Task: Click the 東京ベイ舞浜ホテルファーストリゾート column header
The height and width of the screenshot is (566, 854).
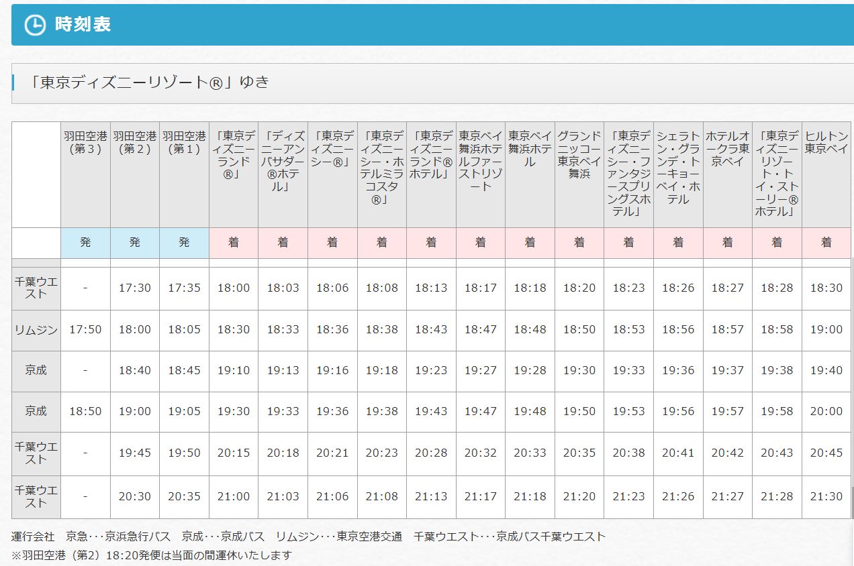Action: 481,174
